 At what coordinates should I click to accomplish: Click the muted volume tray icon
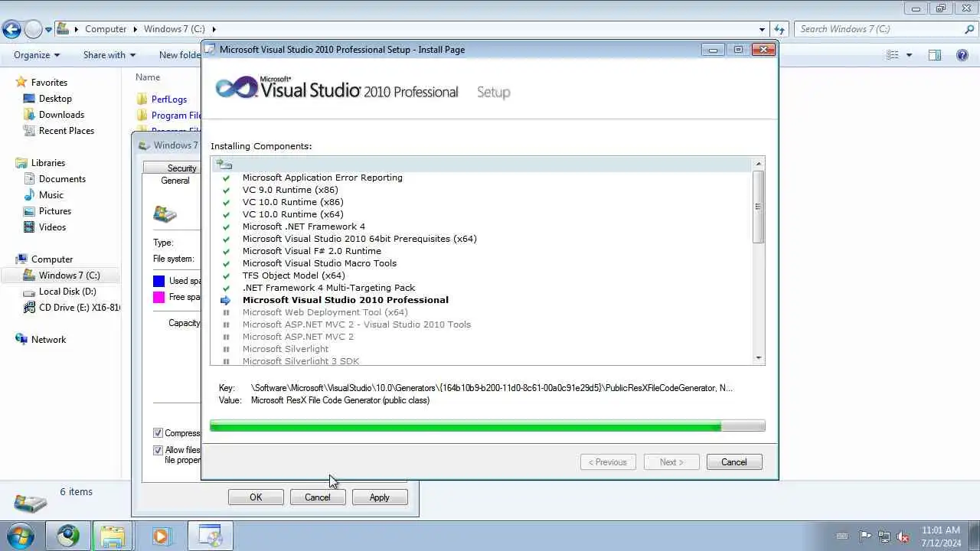pos(903,536)
